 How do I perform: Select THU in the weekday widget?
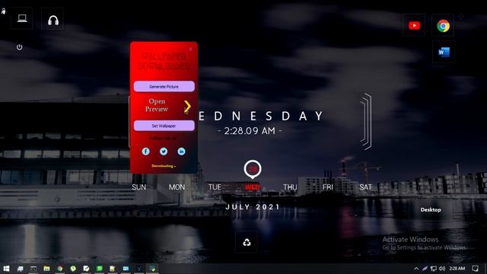coord(290,187)
